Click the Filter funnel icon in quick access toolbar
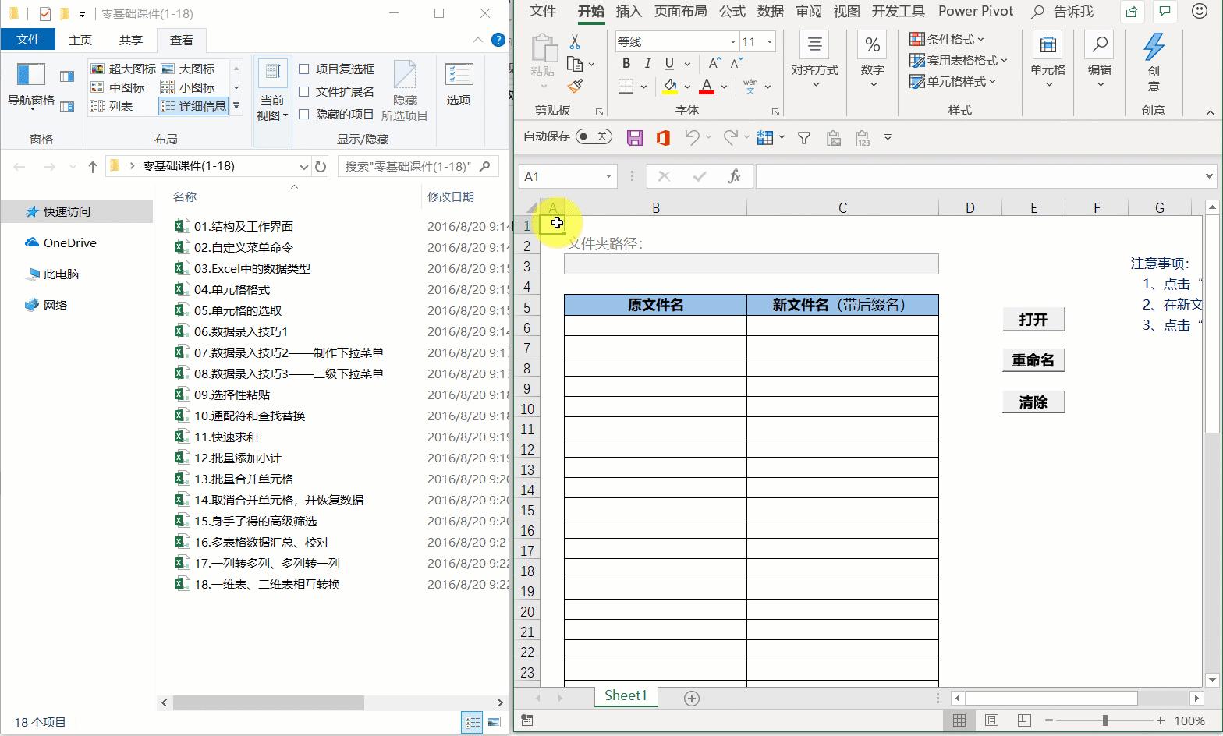The image size is (1223, 736). (804, 138)
